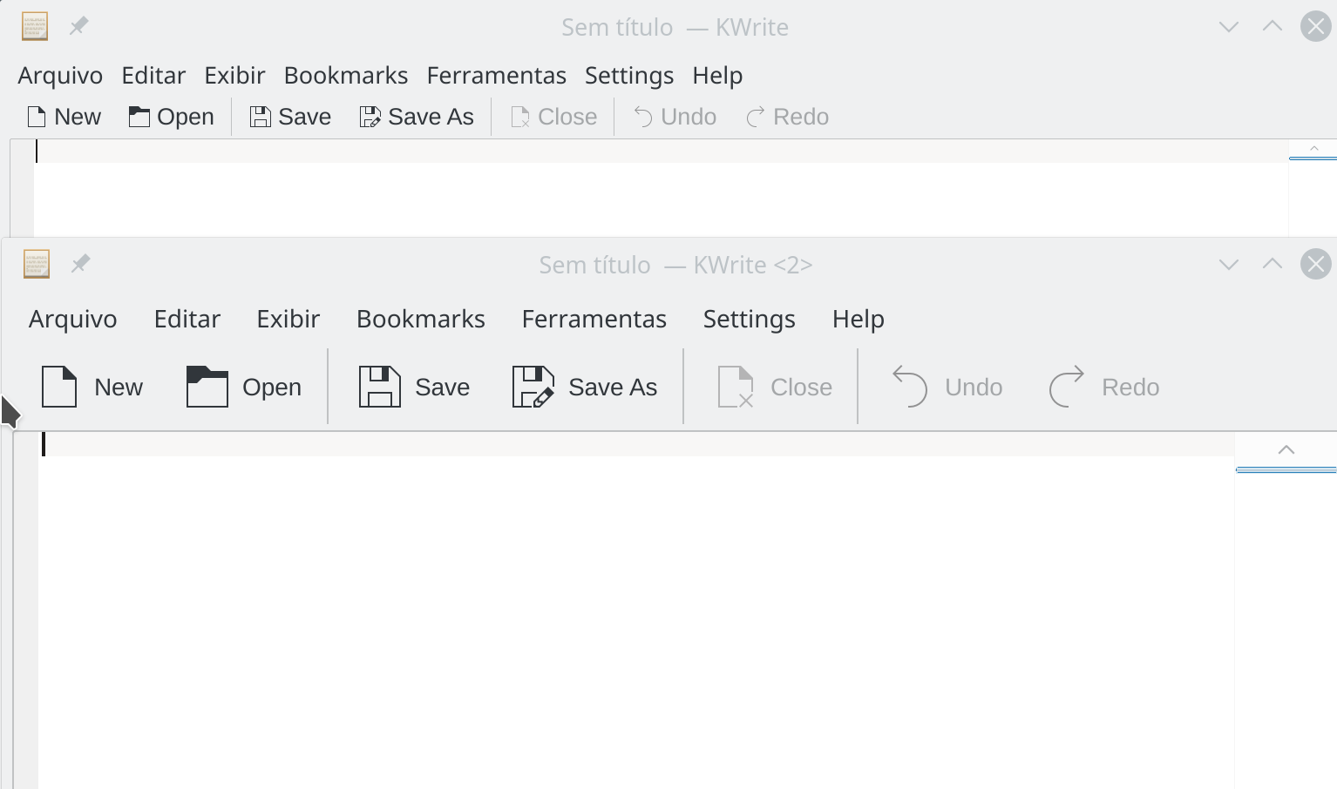Click KWrite app icon in first window titlebar
Screen dimensions: 1337x789
coord(35,27)
